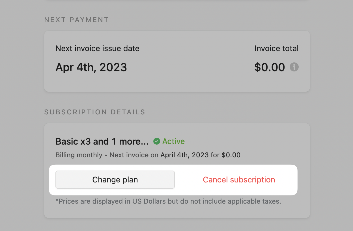Click the "Next invoice issue date" label
Image resolution: width=353 pixels, height=231 pixels.
(97, 49)
